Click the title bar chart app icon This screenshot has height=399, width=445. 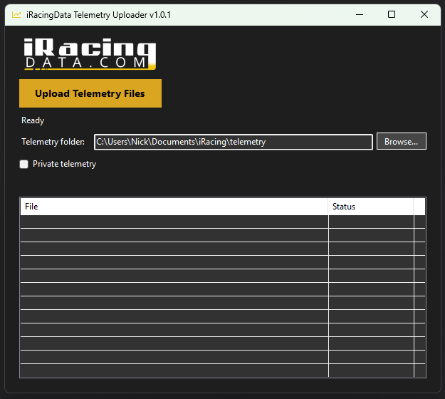(x=16, y=14)
